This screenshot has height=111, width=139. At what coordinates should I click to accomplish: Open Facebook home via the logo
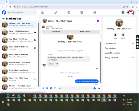pos(4,12)
